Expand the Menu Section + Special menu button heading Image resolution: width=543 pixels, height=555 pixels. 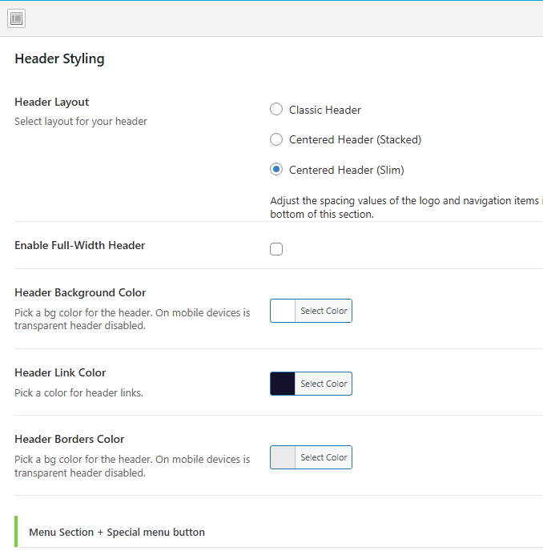(117, 532)
